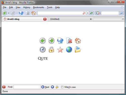The image size is (126, 95).
Task: Close the Arvid's blog tab
Action: coord(45,19)
